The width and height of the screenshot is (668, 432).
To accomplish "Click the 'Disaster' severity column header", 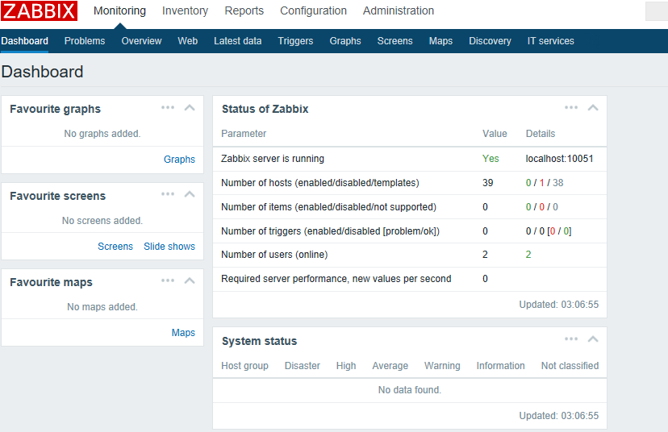I will 302,366.
